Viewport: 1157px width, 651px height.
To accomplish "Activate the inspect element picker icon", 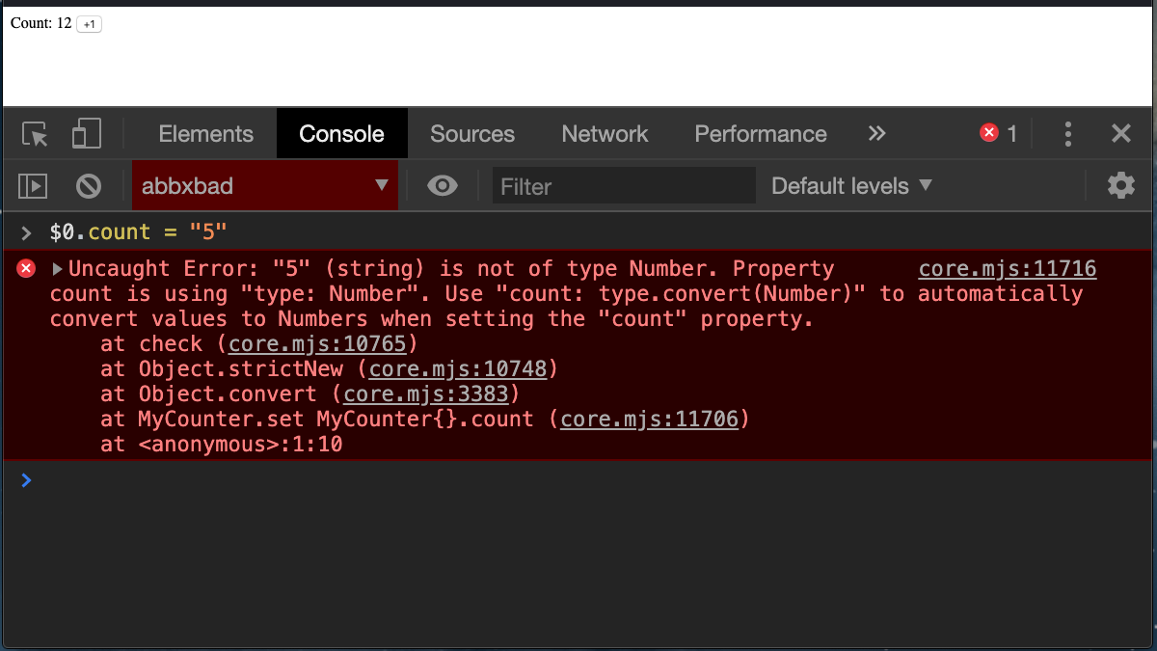I will point(36,134).
